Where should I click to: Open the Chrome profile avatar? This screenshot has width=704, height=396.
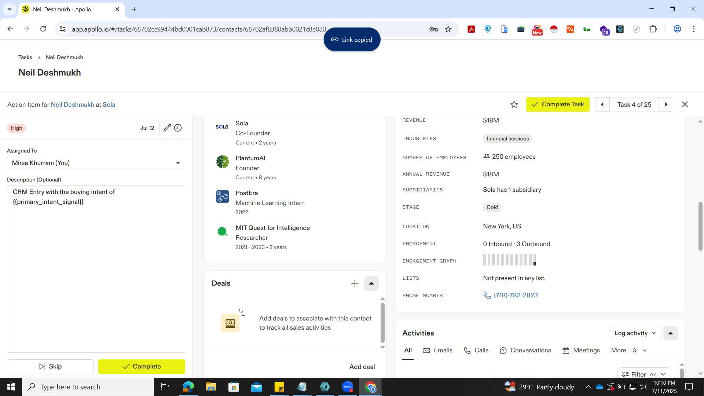(677, 29)
